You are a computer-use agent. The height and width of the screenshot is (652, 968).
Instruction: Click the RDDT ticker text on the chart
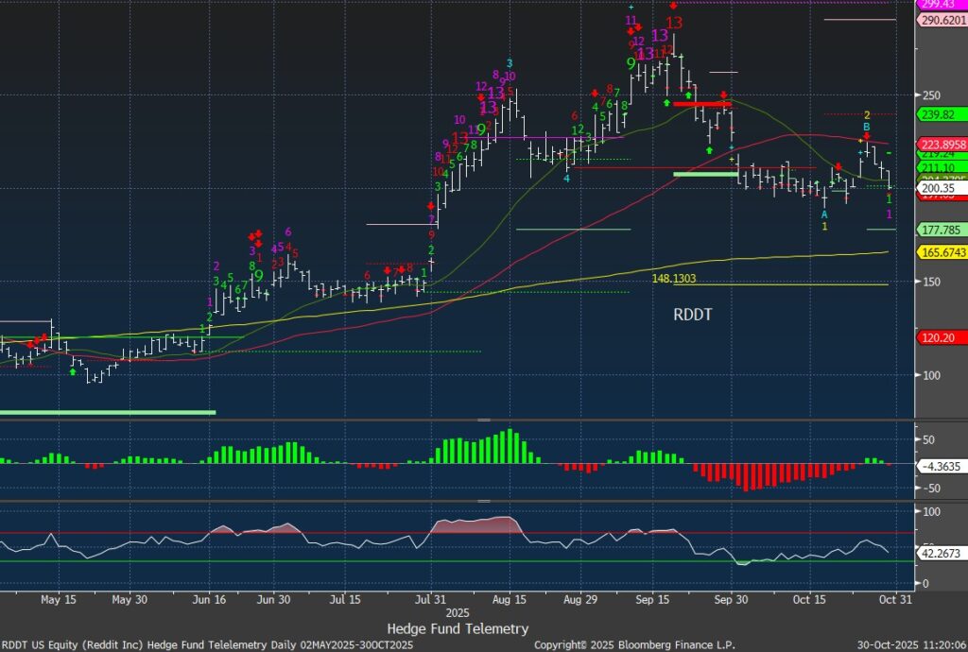coord(693,317)
